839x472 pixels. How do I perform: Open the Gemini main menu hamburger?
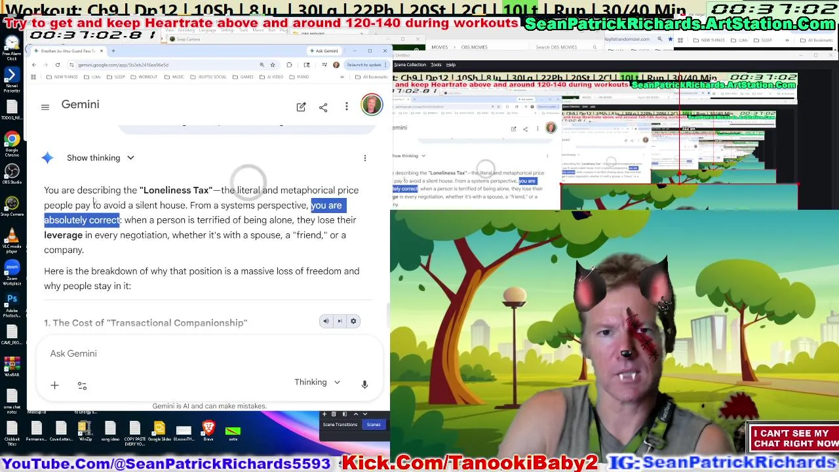(x=45, y=107)
